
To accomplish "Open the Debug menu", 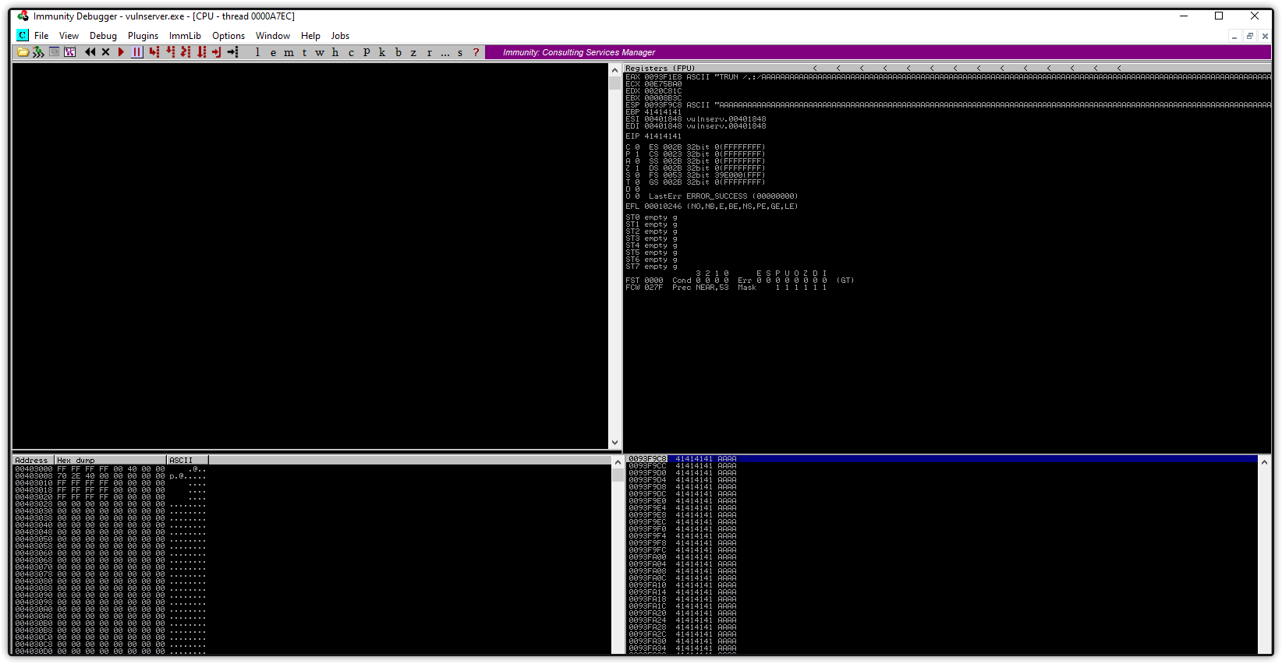I will pos(103,36).
